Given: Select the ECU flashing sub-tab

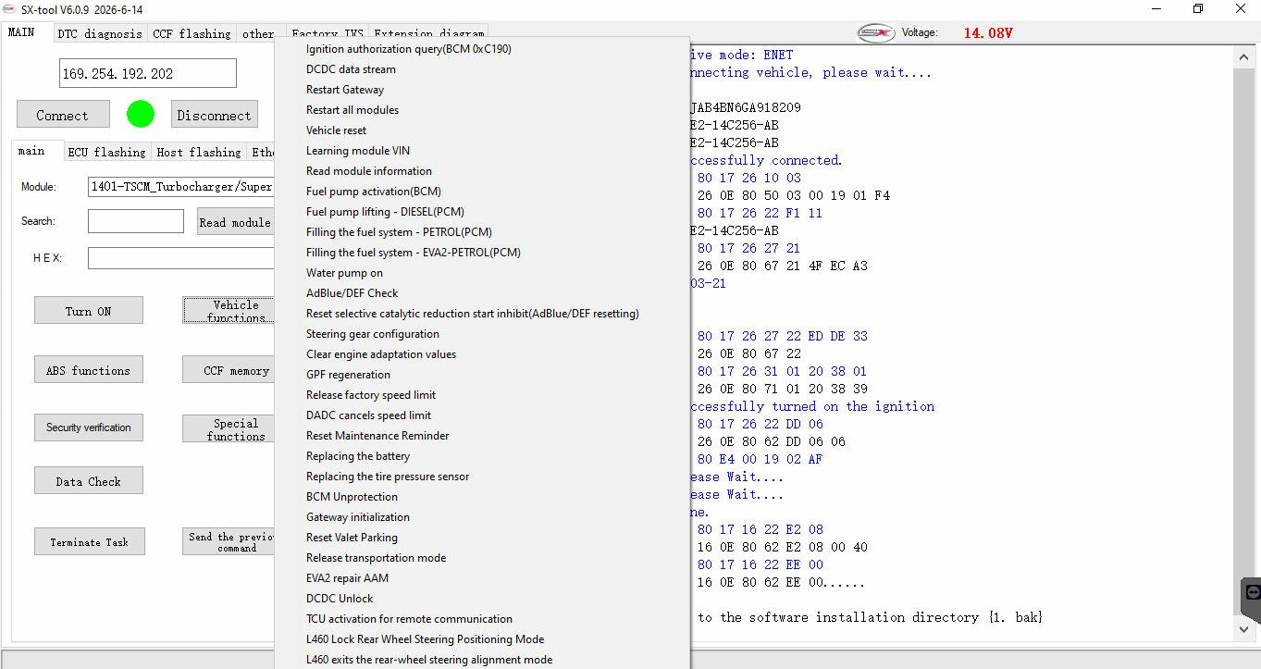Looking at the screenshot, I should click(x=106, y=152).
